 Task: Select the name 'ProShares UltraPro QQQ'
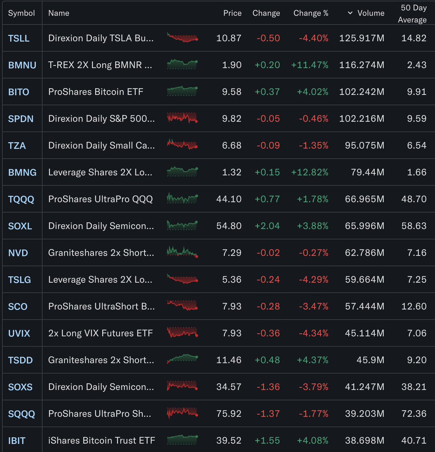point(101,199)
